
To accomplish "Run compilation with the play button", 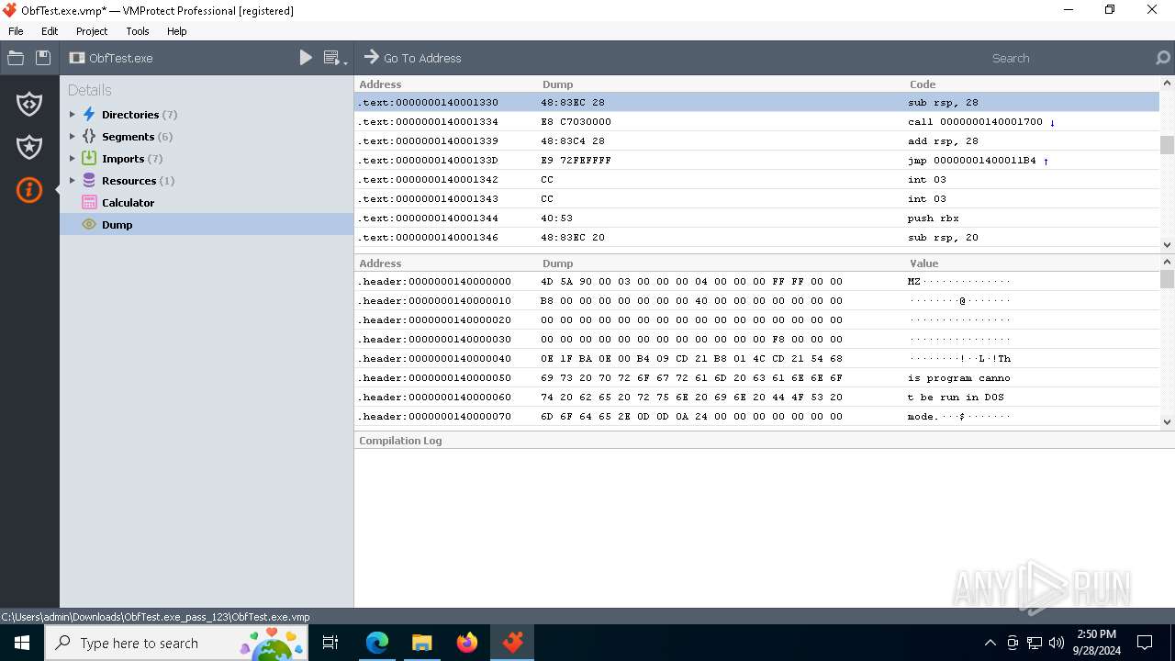I will click(x=306, y=58).
